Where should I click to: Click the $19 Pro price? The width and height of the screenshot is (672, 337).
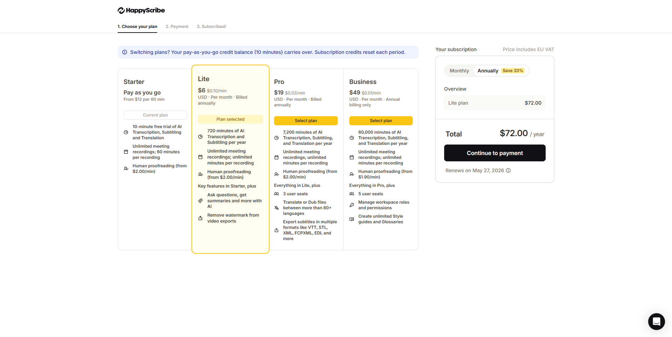pos(279,92)
